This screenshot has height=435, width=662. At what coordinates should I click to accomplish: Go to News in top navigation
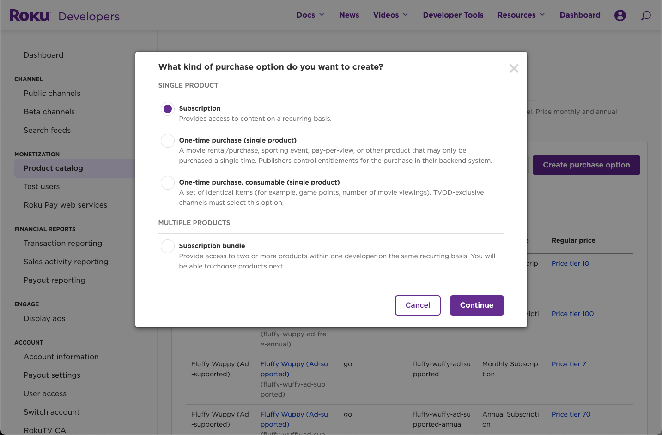coord(349,15)
